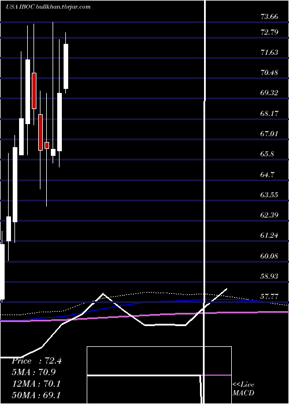289x404 pixels.
Task: Click the 63.55 price axis label
Action: click(x=269, y=194)
